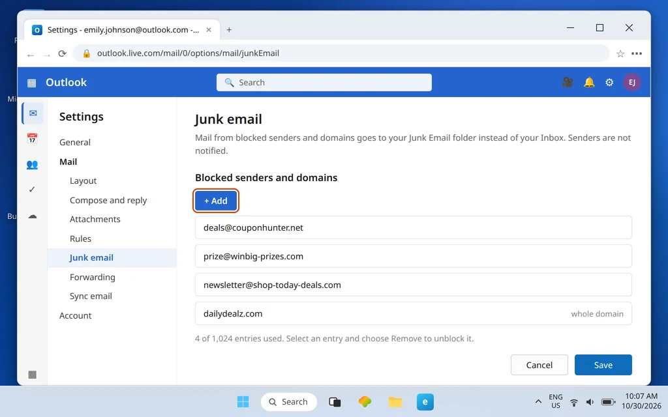Check battery status tray icon
Viewport: 668px width, 417px height.
[x=608, y=402]
